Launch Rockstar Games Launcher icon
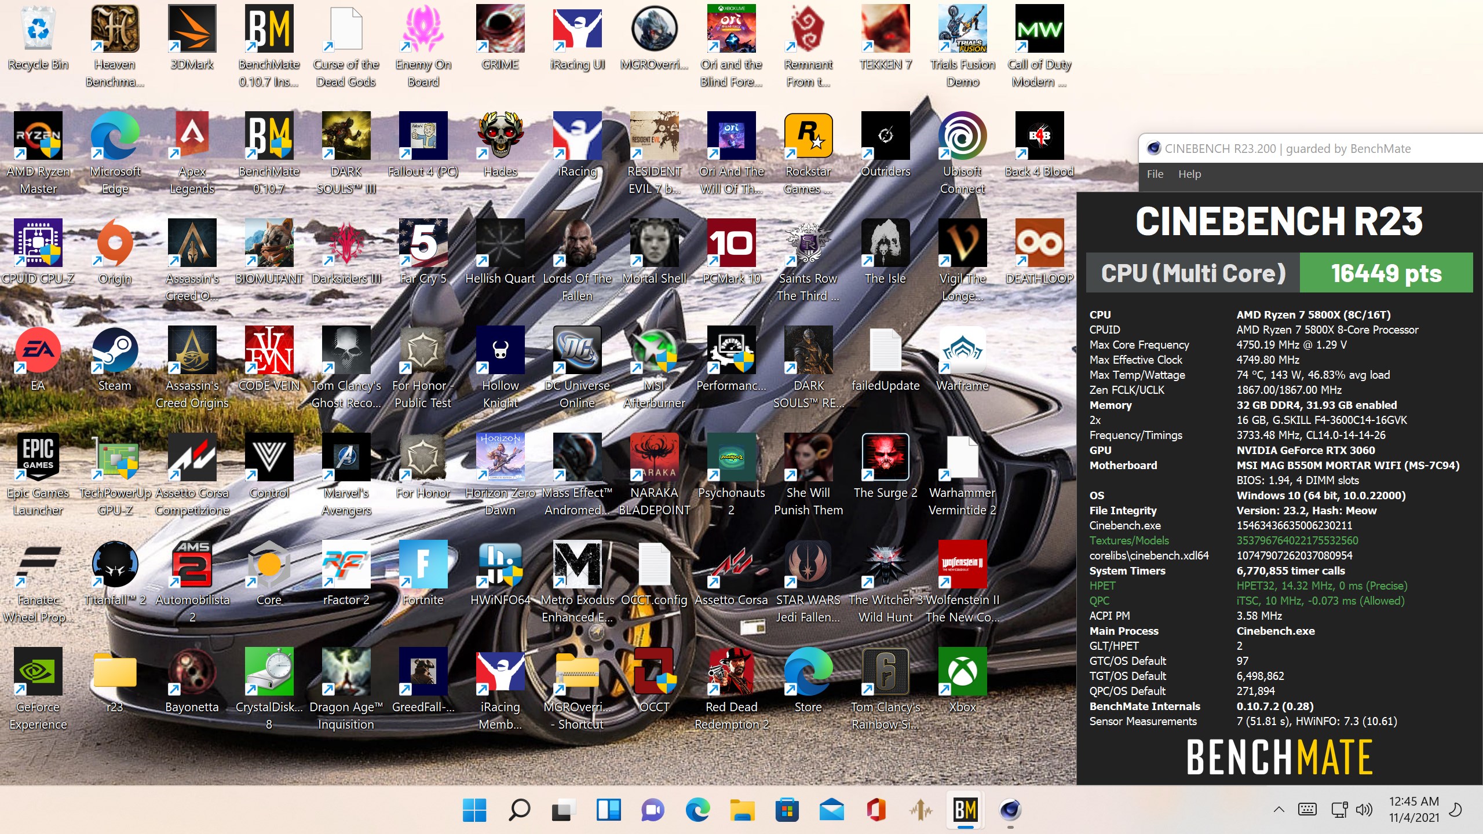This screenshot has width=1483, height=834. click(808, 153)
